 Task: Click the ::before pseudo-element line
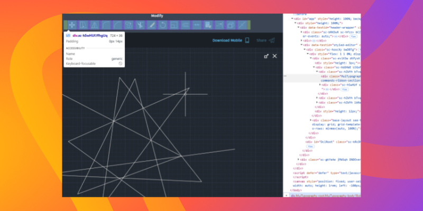[x=299, y=15]
